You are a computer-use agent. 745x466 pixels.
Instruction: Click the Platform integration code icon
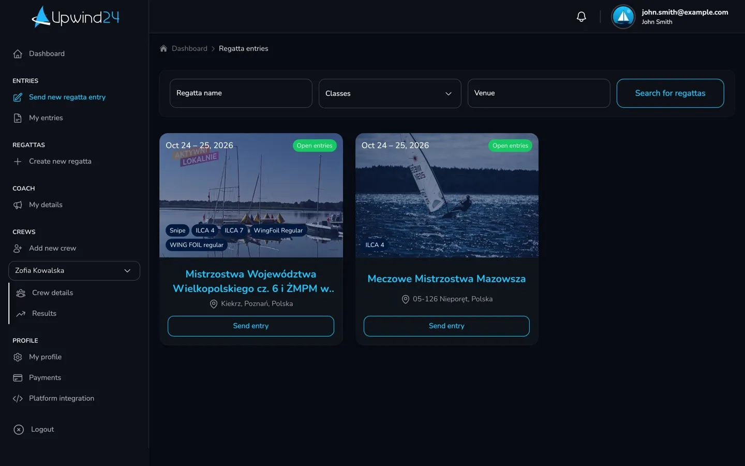(18, 399)
